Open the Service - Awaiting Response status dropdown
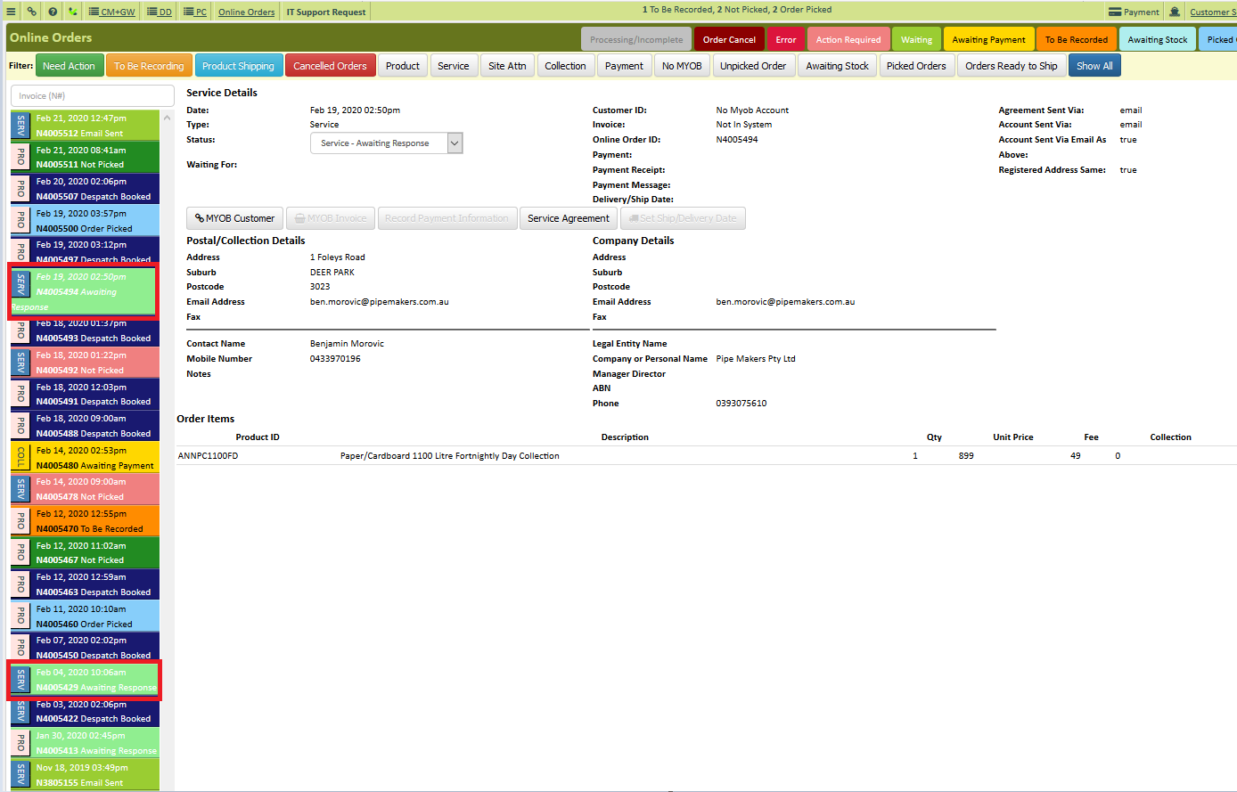This screenshot has width=1237, height=792. tap(386, 143)
